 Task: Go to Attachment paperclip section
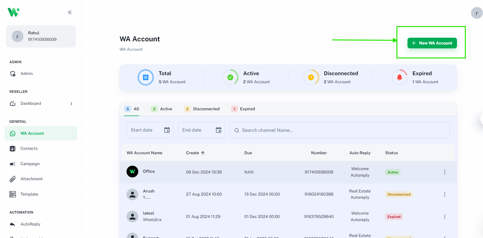32,179
